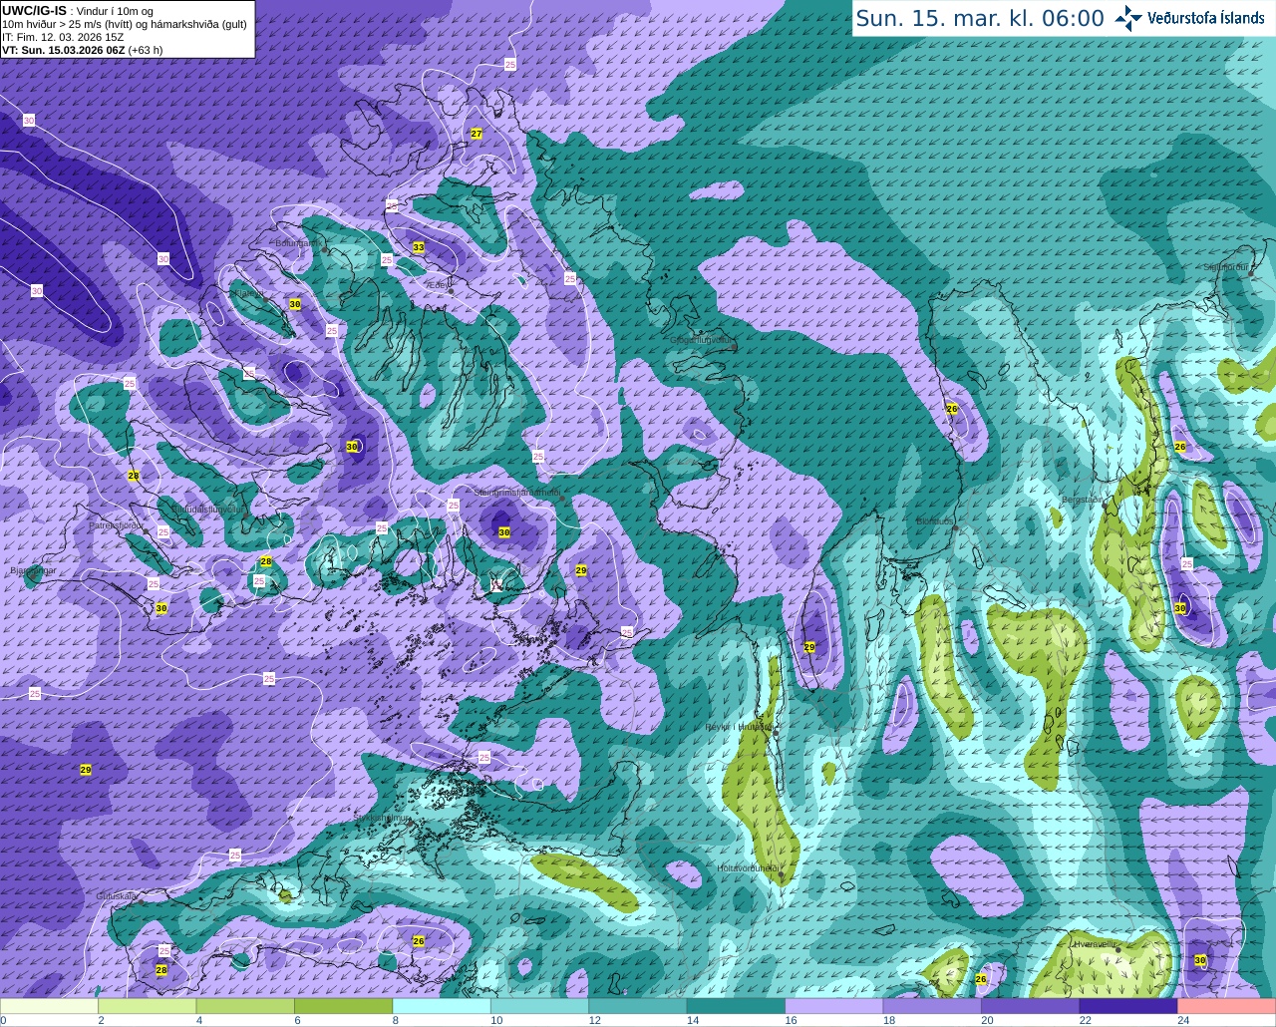The height and width of the screenshot is (1027, 1276).
Task: Click the legend tick label 8
Action: [395, 1020]
